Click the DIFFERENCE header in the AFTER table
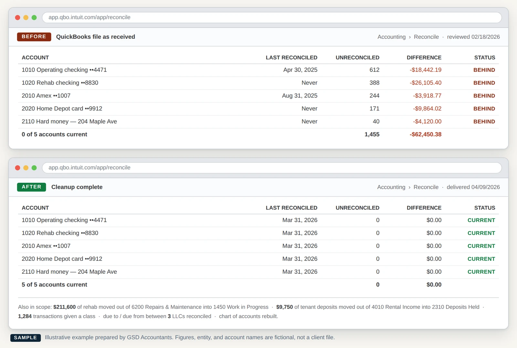The width and height of the screenshot is (517, 348). (424, 208)
